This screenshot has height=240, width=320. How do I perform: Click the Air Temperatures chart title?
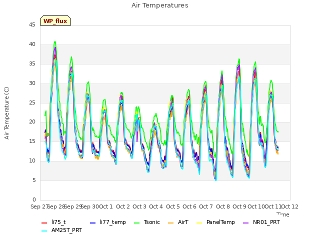[x=160, y=5]
